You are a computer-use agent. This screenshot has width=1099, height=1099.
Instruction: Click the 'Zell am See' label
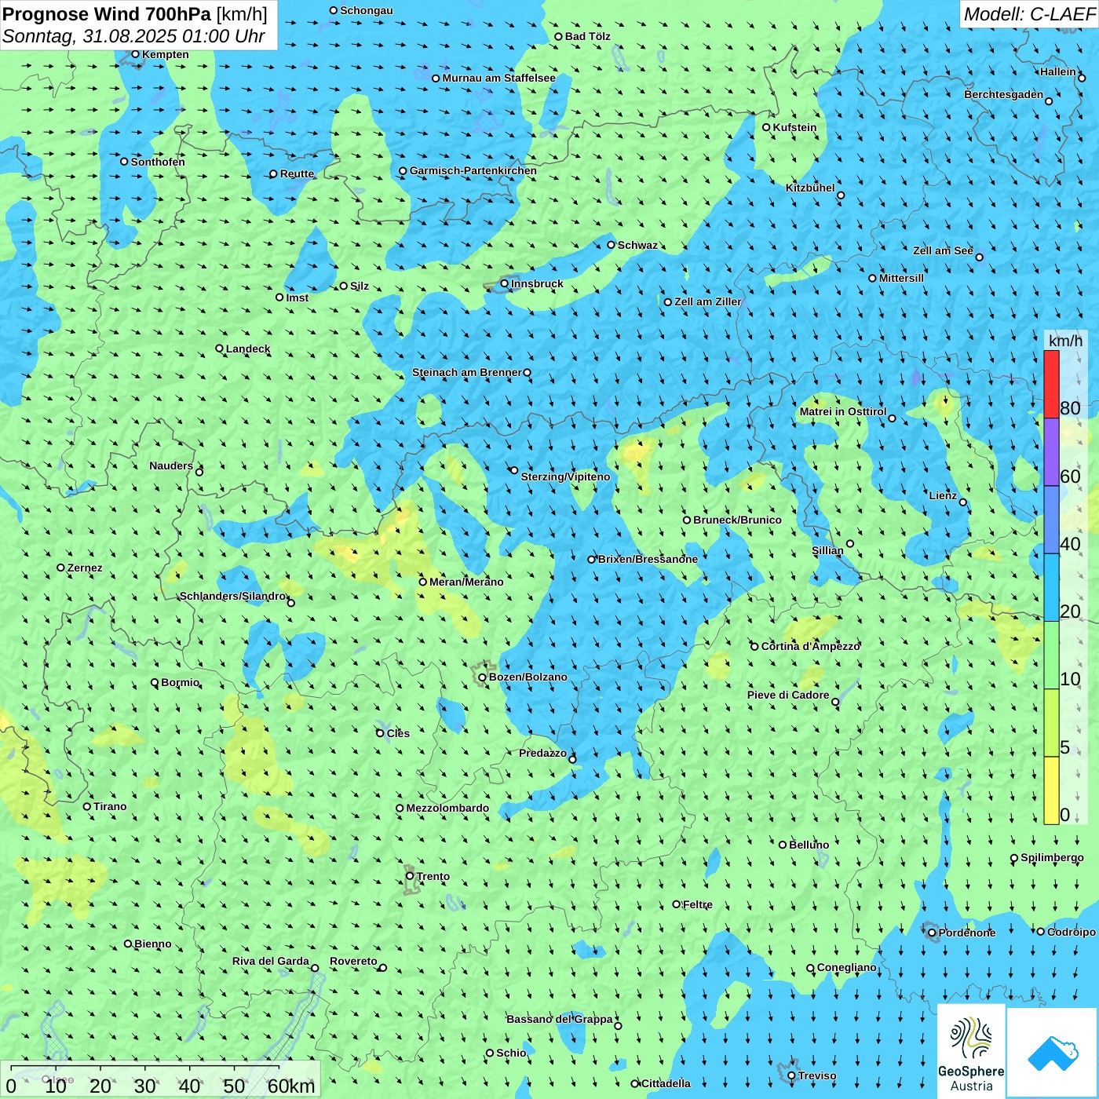(x=943, y=250)
